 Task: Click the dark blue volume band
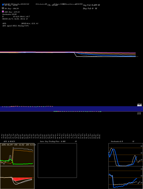click(71, 109)
